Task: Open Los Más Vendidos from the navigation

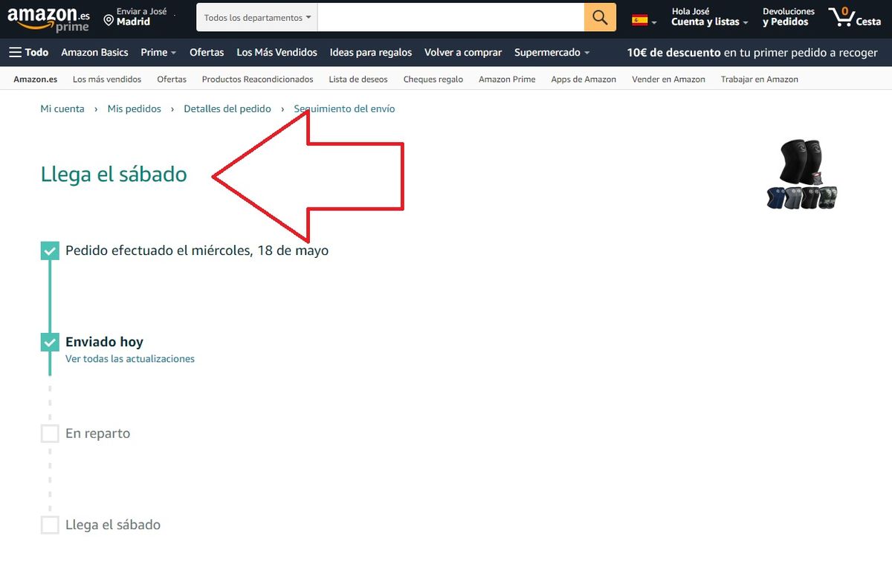Action: coord(277,52)
